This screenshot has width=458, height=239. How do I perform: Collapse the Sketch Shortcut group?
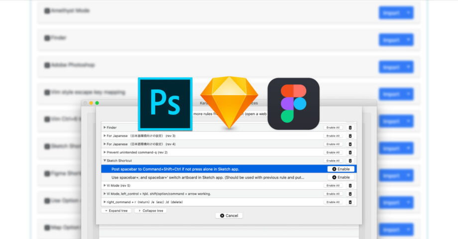tap(105, 161)
